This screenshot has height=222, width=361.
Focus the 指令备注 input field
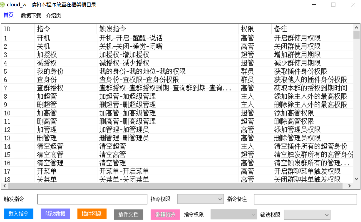click(x=305, y=199)
